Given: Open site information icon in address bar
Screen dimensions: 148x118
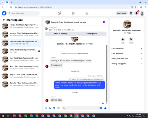Looking at the screenshot, I should (16, 7).
